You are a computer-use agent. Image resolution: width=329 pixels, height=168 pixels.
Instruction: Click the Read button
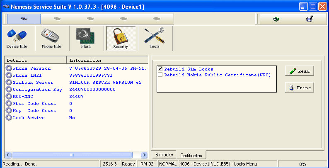[300, 71]
